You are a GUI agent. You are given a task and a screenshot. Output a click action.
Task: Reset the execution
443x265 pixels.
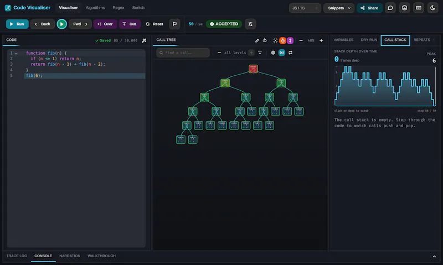[x=154, y=24]
